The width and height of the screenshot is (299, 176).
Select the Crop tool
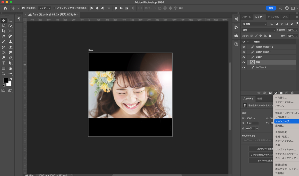pos(4,31)
